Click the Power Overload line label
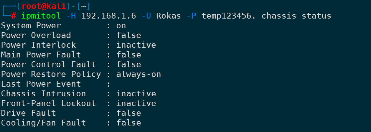371x132 pixels. click(x=36, y=35)
